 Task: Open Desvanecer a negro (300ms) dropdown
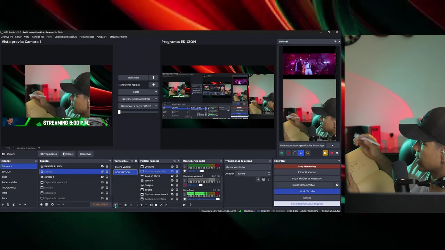coord(138,106)
